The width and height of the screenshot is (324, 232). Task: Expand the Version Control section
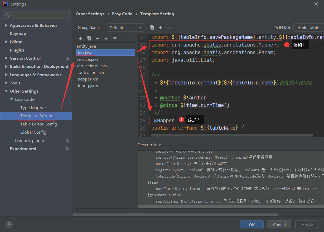[x=6, y=58]
